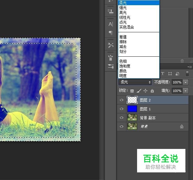Lock all layer attributes
Screen dimensions: 193x180
[152, 91]
